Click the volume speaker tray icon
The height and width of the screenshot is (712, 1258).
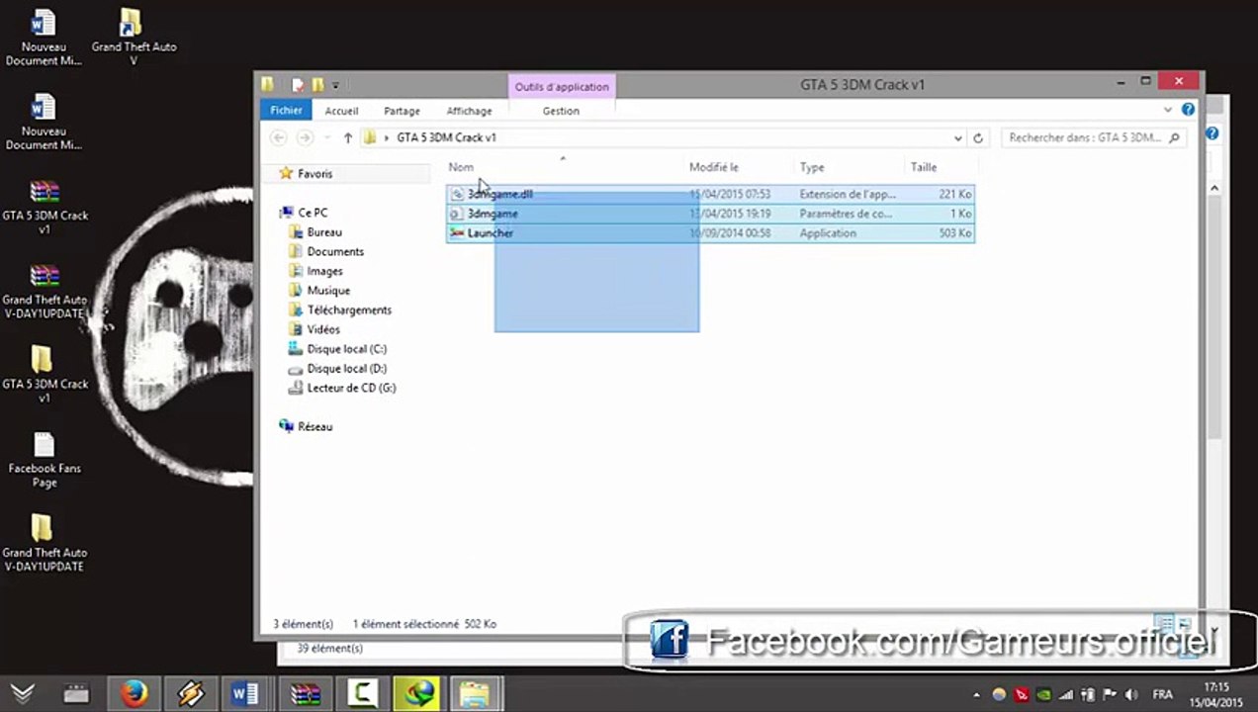(x=1131, y=695)
